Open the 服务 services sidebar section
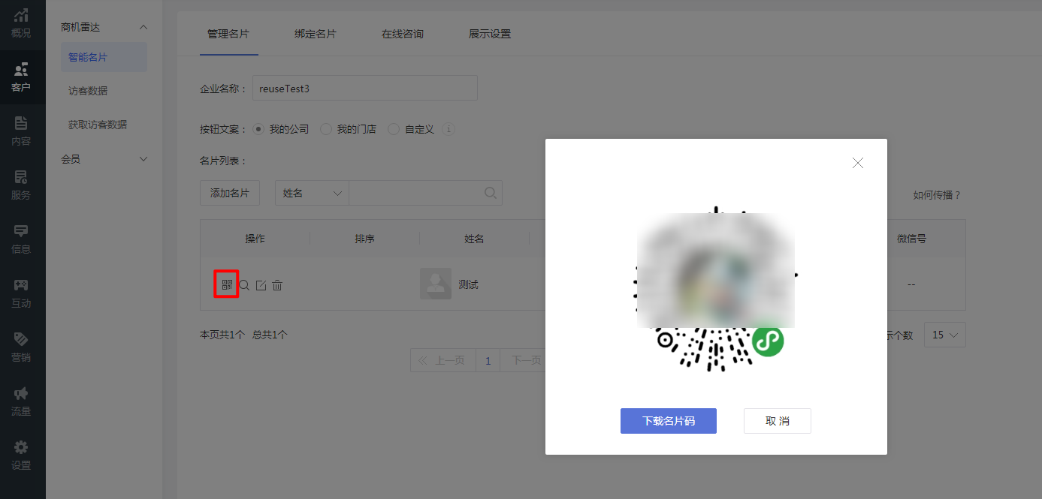Screen dimensions: 1042x499 pyautogui.click(x=21, y=185)
